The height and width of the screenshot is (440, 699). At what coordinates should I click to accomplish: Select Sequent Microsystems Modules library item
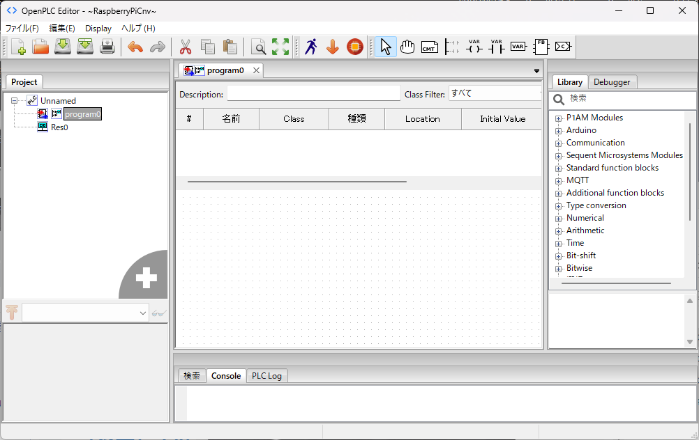click(624, 155)
